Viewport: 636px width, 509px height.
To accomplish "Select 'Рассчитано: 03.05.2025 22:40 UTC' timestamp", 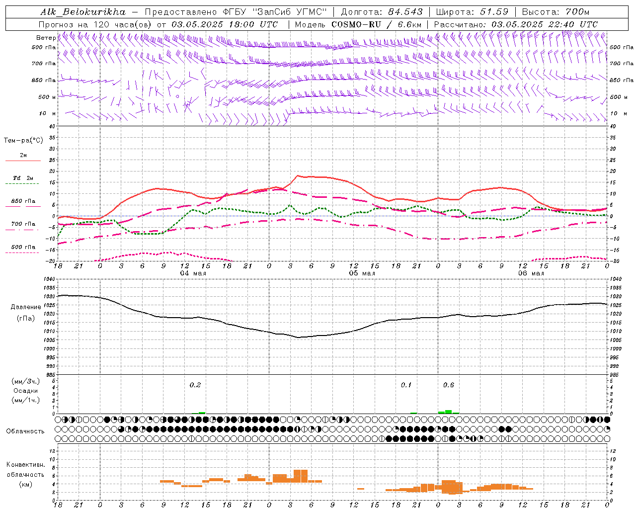I will pyautogui.click(x=516, y=24).
